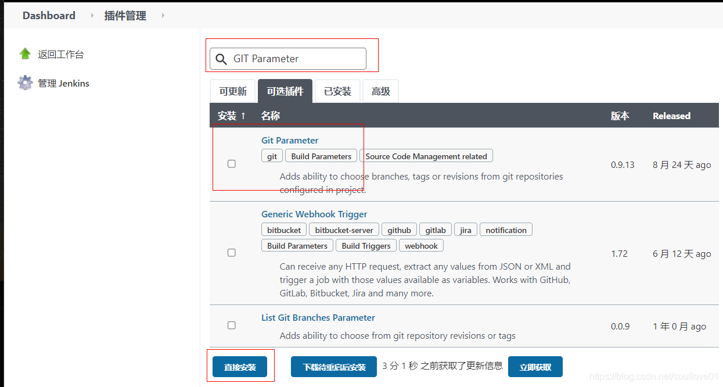Click the Git Parameter description text
Screen dimensions: 723x387
(421, 183)
